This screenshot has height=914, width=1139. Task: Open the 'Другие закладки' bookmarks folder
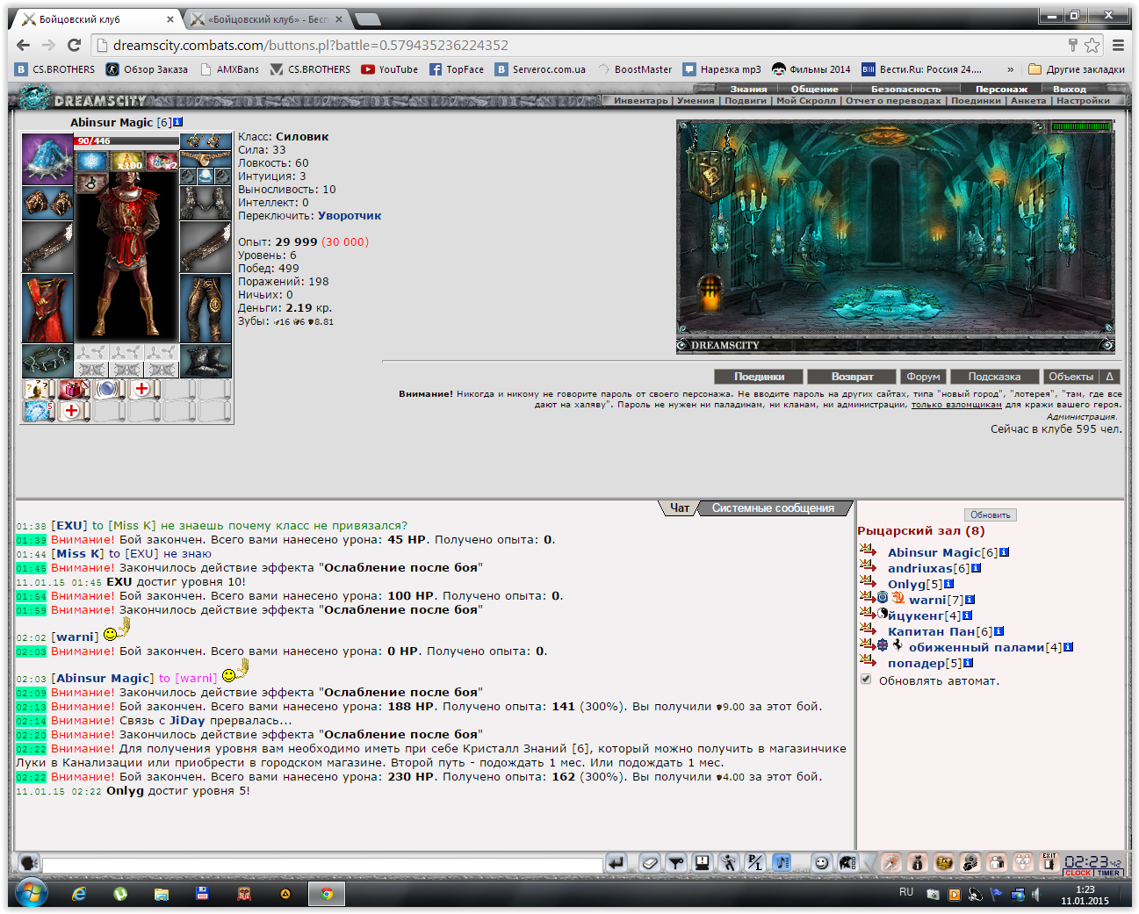pos(1077,69)
